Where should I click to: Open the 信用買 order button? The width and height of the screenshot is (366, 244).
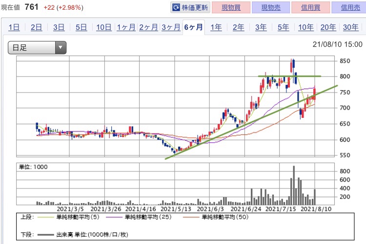[311, 7]
